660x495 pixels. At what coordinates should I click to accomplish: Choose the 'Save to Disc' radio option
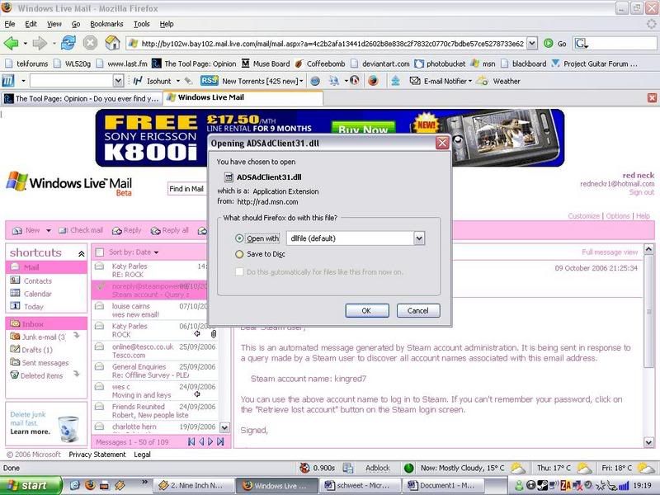tap(240, 255)
